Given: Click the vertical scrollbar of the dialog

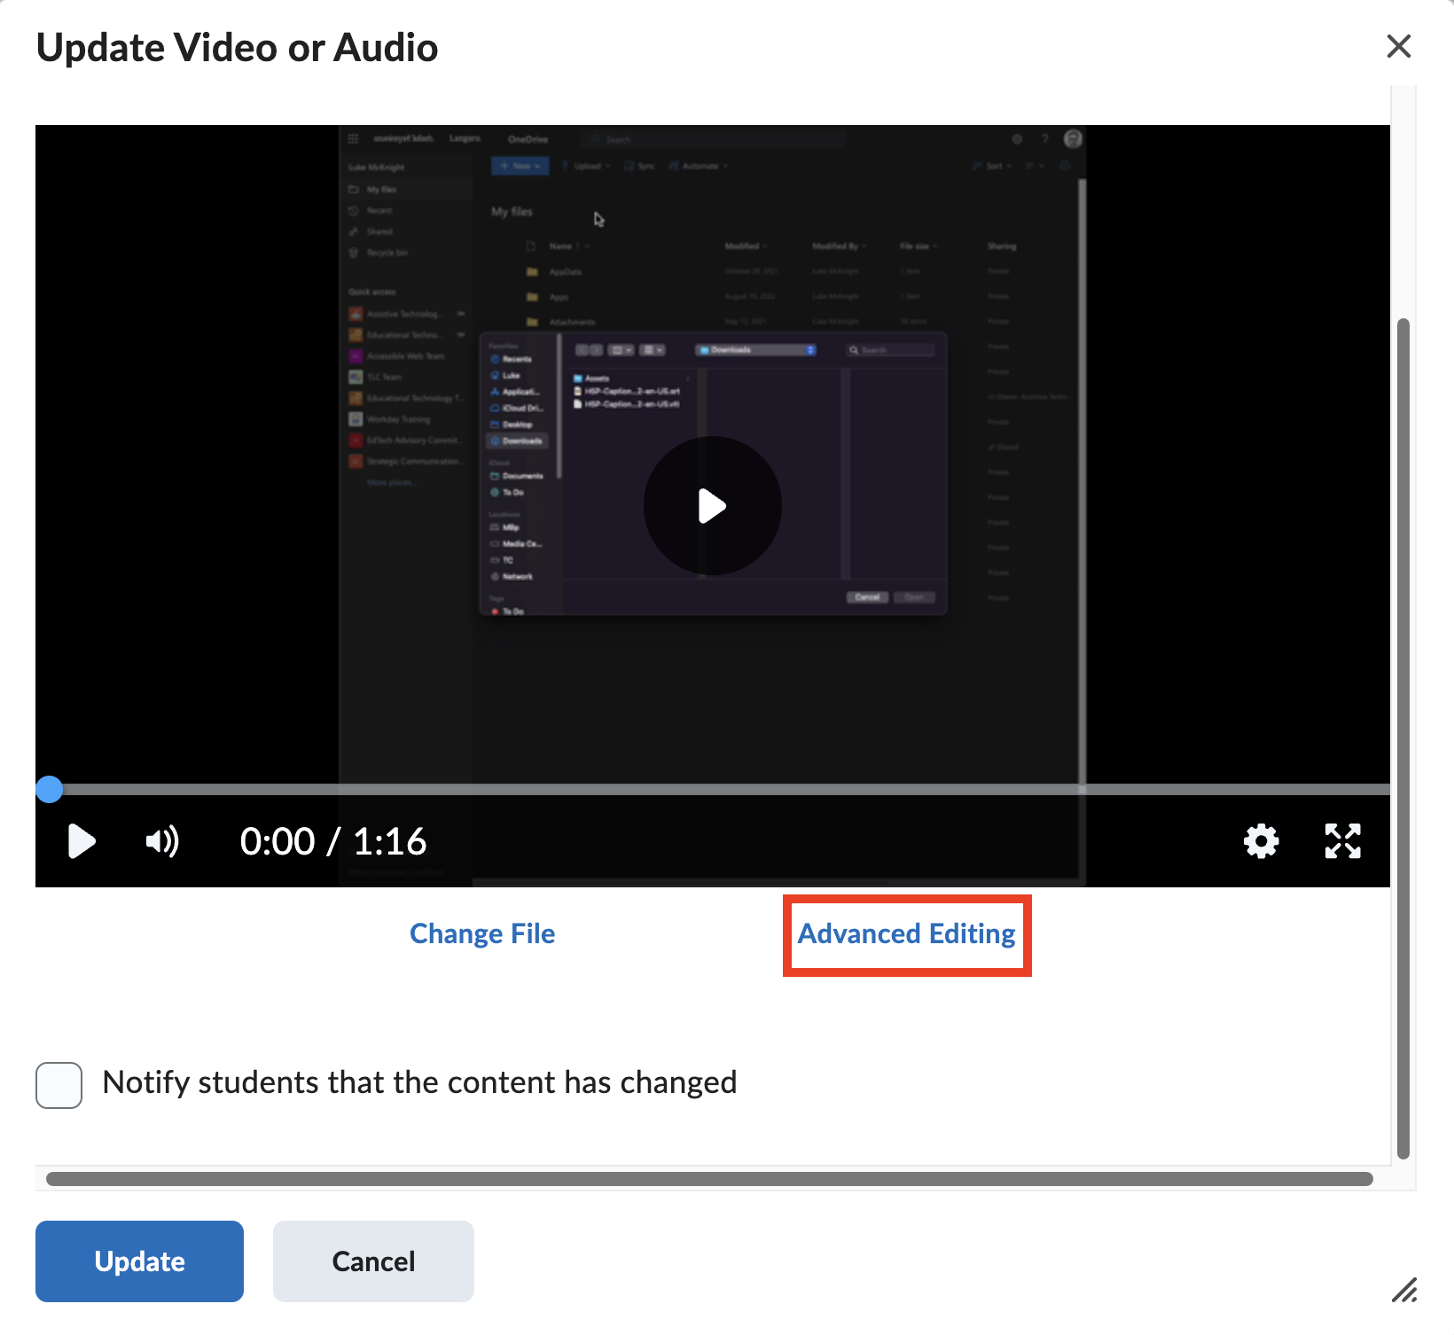Looking at the screenshot, I should (1403, 736).
